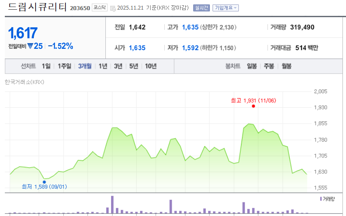Click the 전일 value 1,642
The height and width of the screenshot is (216, 346).
tap(137, 27)
